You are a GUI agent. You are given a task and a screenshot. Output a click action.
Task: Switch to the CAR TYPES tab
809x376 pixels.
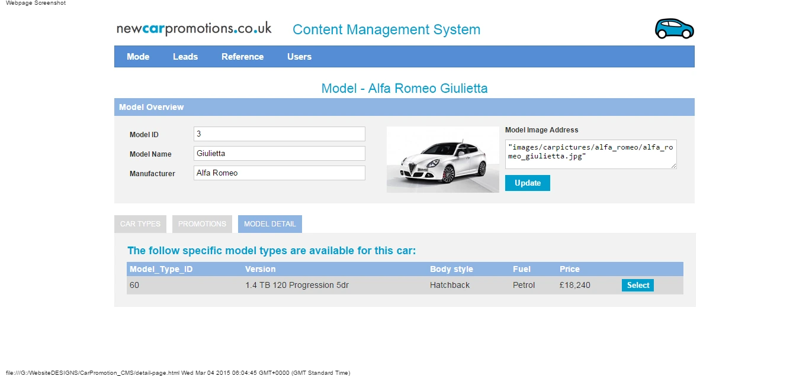pyautogui.click(x=140, y=223)
